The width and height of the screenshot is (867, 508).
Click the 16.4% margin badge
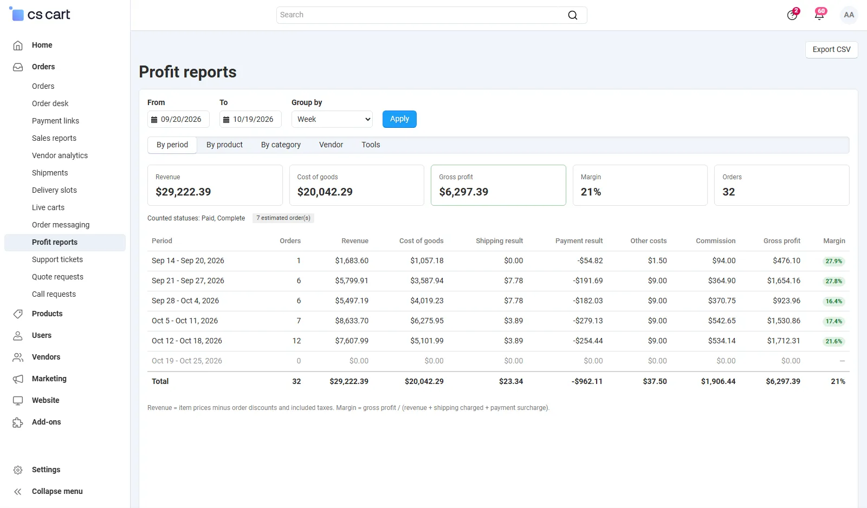pos(834,301)
